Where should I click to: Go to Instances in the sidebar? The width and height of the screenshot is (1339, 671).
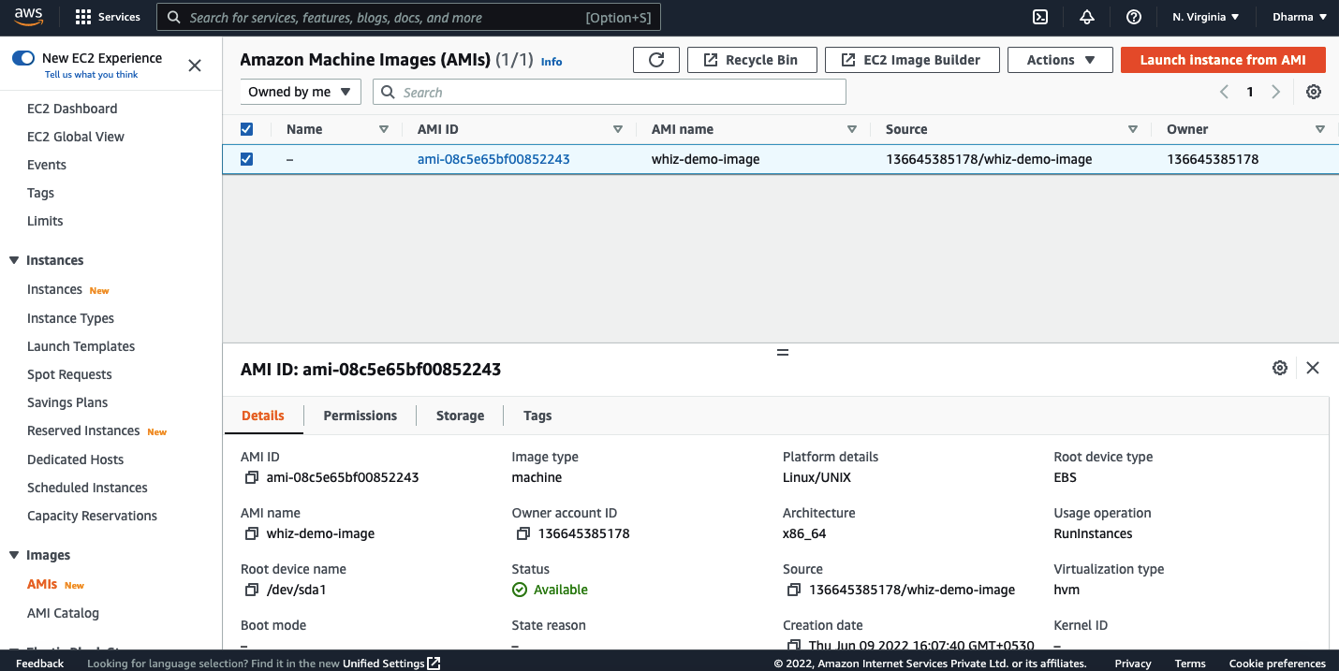pyautogui.click(x=54, y=289)
